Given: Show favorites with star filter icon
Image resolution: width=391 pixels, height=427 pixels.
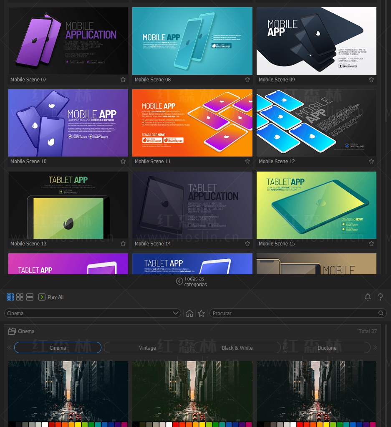Looking at the screenshot, I should [x=202, y=313].
